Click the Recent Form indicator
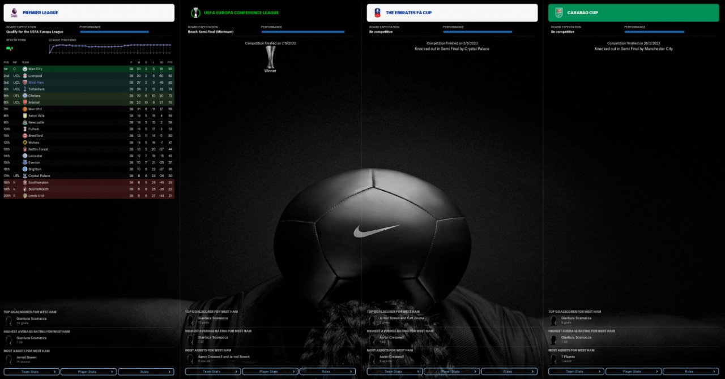Viewport: 725px width, 379px height. [9, 49]
